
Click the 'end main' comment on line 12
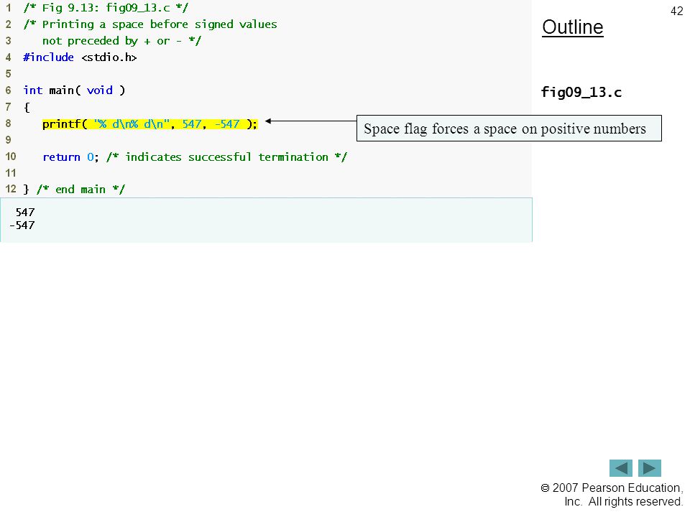click(80, 190)
